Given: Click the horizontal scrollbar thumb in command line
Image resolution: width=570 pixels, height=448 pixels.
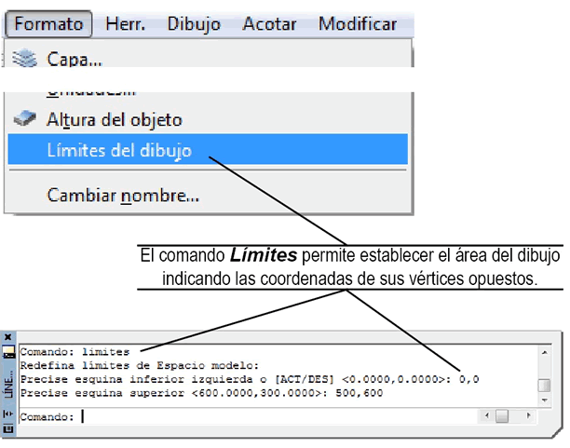Looking at the screenshot, I should 501,416.
